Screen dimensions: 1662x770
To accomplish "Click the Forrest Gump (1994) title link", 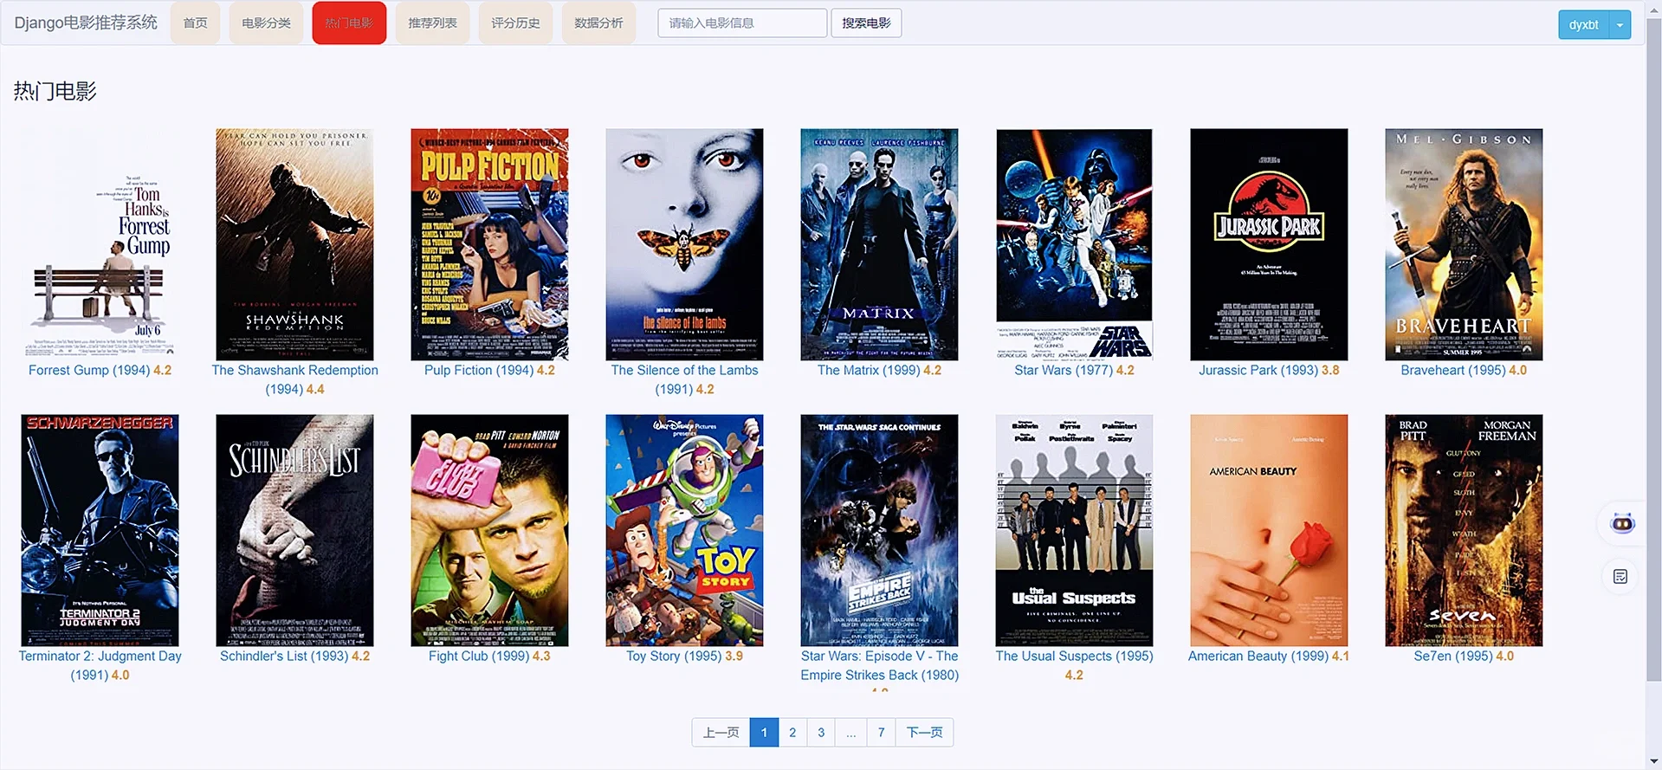I will tap(89, 370).
